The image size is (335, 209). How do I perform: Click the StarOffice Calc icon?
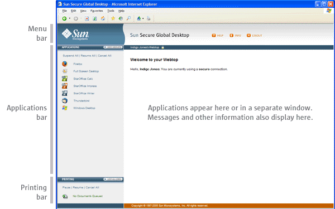65,79
